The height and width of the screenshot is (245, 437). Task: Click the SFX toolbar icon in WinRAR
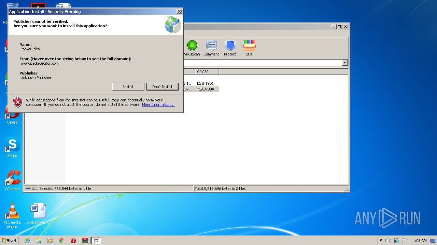tap(249, 48)
